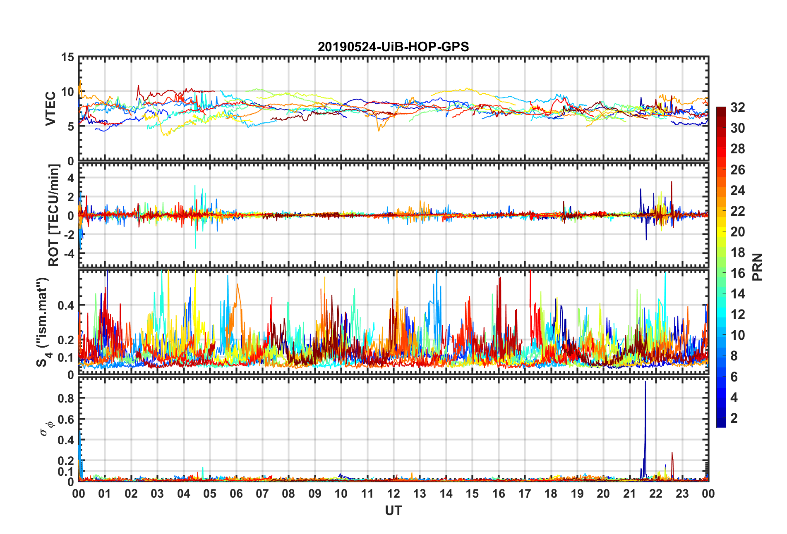Image resolution: width=787 pixels, height=534 pixels.
Task: Click the tall blue sigma phi spike
Action: (645, 430)
